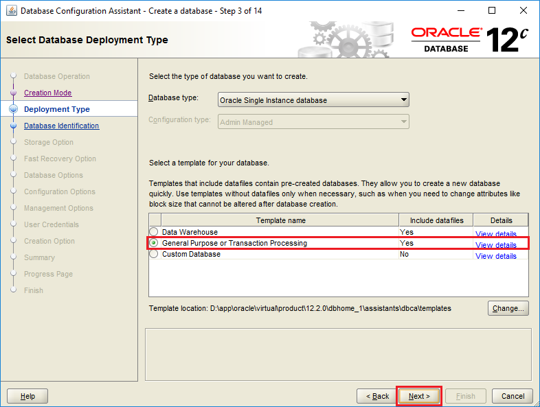Maximize the Database Configuration Assistant window
Image resolution: width=540 pixels, height=407 pixels.
[492, 11]
